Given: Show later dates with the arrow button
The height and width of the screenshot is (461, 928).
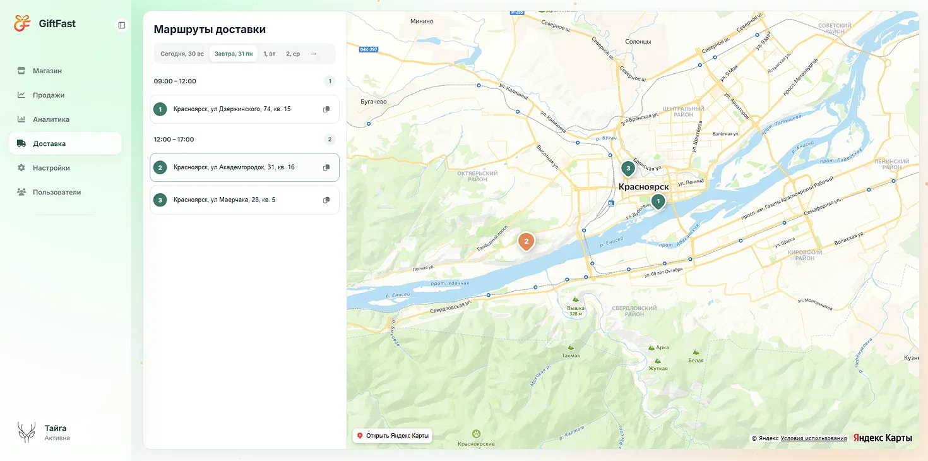Looking at the screenshot, I should click(314, 54).
